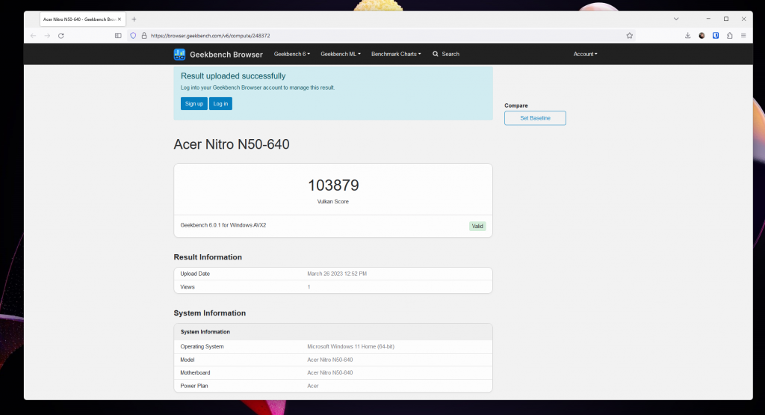The width and height of the screenshot is (765, 415).
Task: Expand the Benchmark Charts dropdown
Action: pyautogui.click(x=396, y=54)
